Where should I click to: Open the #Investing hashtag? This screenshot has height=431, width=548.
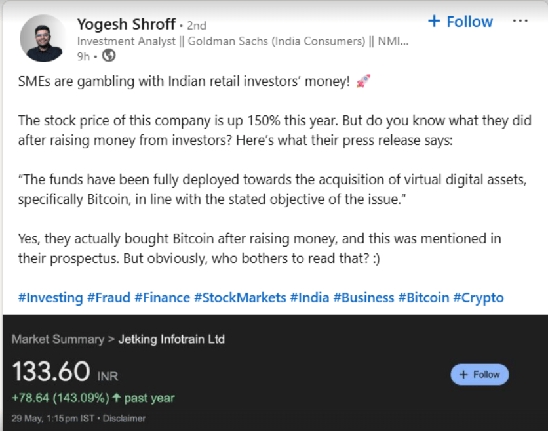point(50,298)
